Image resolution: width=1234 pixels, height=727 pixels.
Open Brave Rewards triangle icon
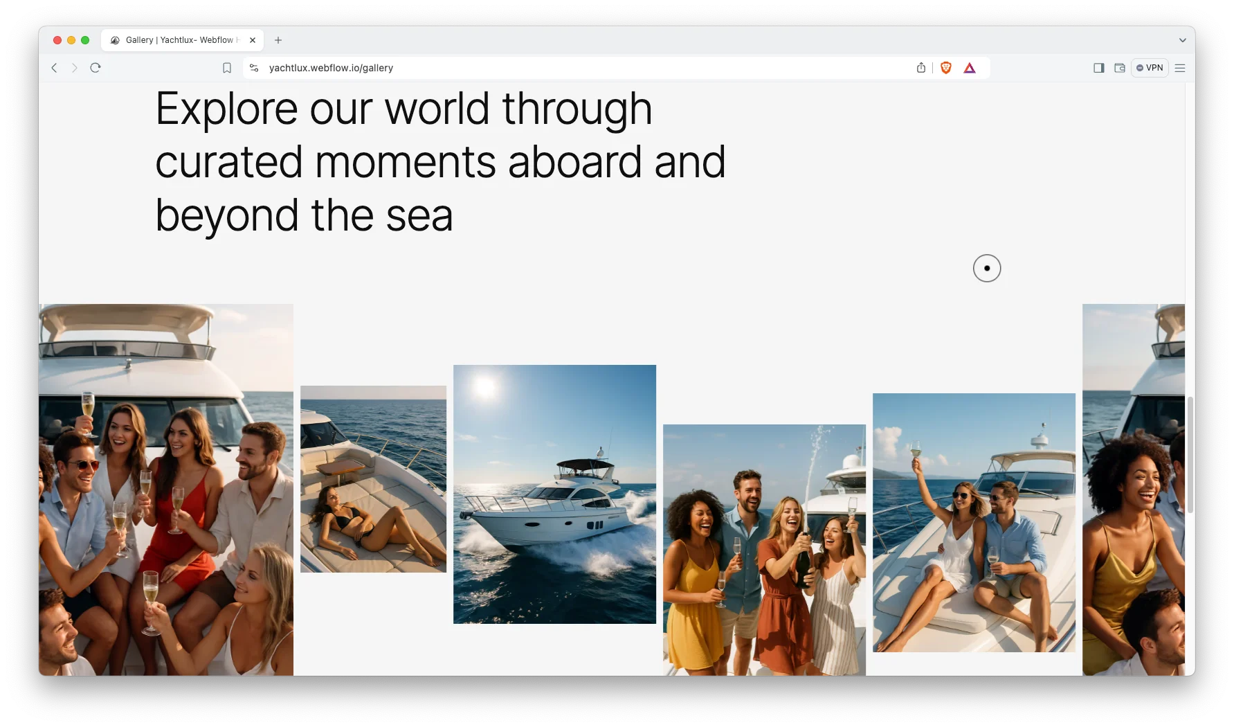pyautogui.click(x=970, y=68)
